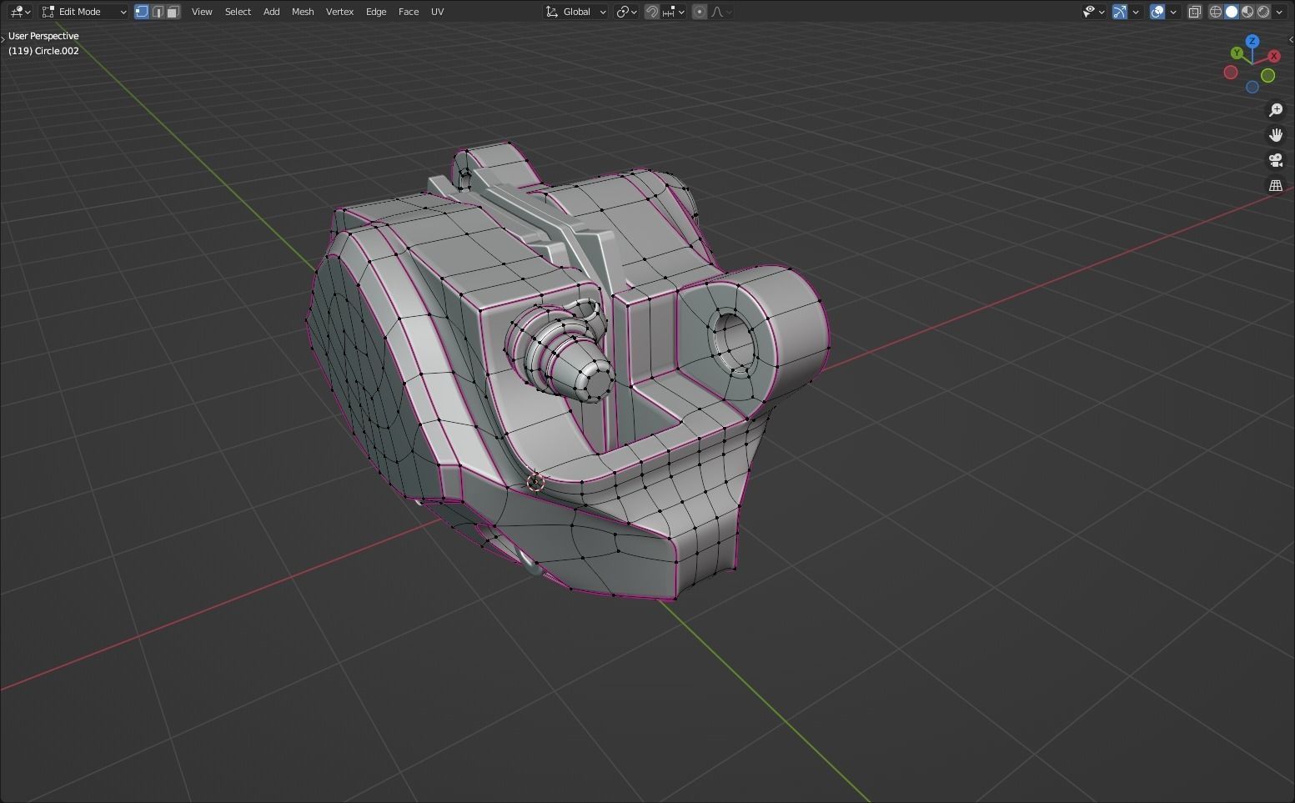Screen dimensions: 1295x803
Task: Open the Edit Mode interaction dropdown
Action: [83, 12]
